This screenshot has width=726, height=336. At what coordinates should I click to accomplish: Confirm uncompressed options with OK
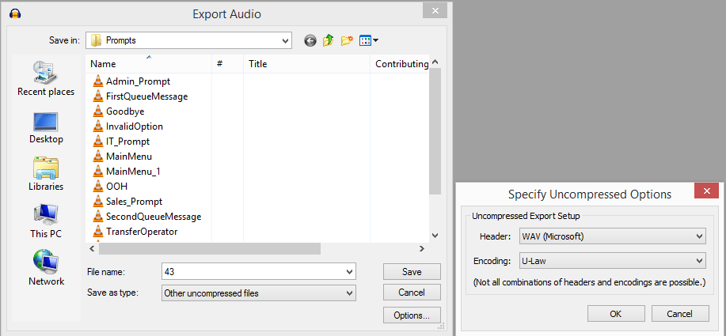tap(616, 314)
